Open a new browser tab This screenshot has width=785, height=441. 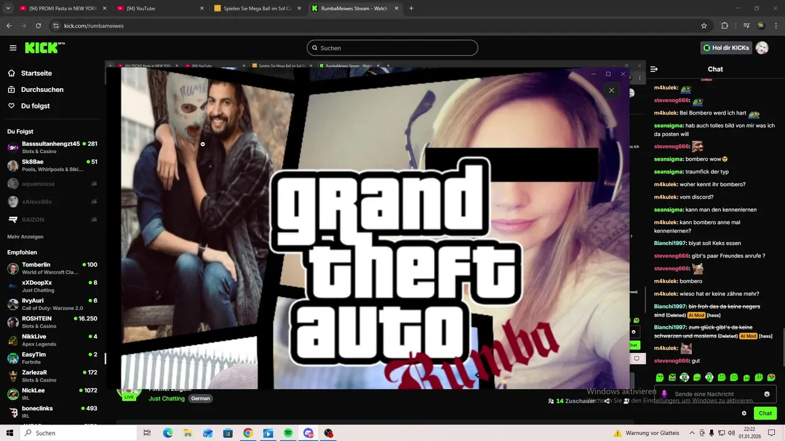[x=411, y=9]
